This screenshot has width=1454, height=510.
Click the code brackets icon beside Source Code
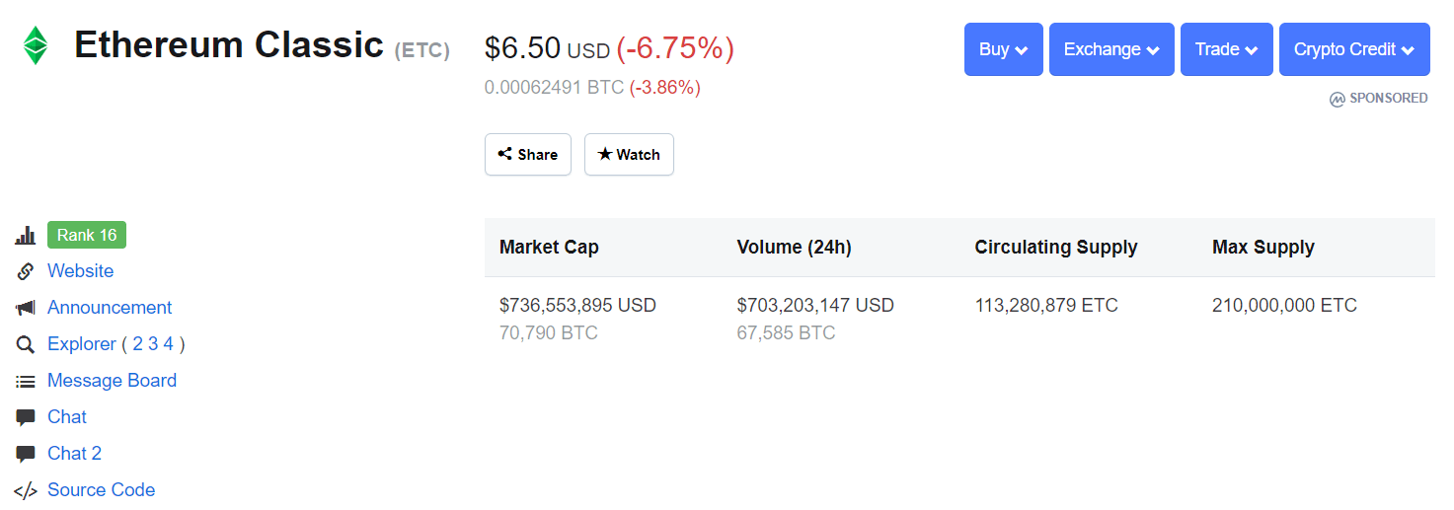pos(26,490)
